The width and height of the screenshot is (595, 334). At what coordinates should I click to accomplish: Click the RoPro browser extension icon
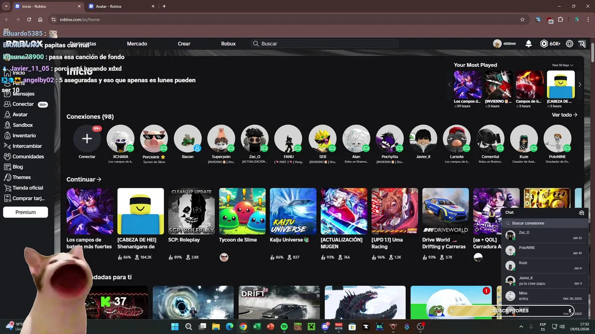(x=538, y=19)
